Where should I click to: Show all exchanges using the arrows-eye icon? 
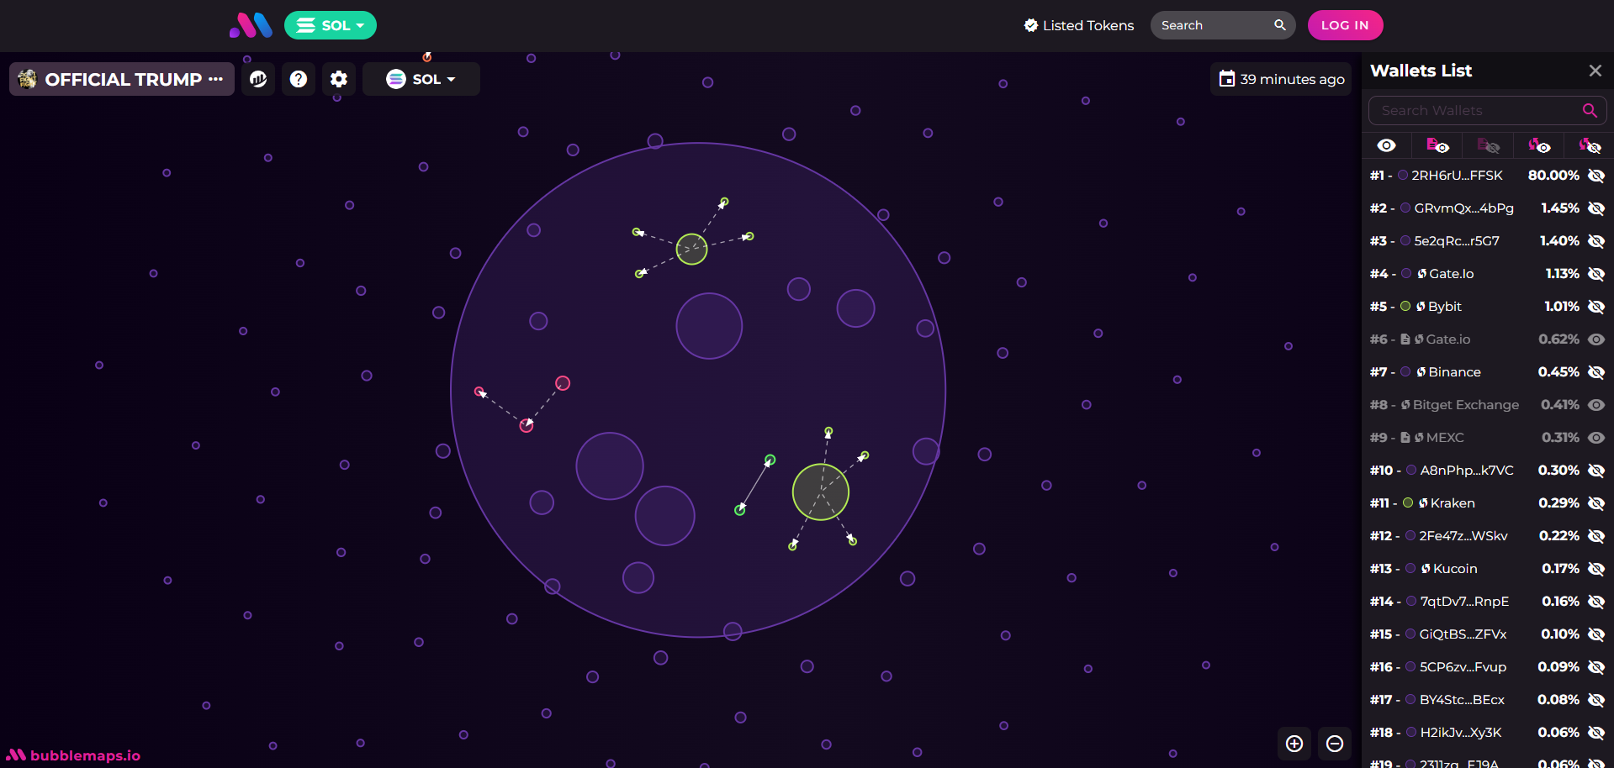pyautogui.click(x=1539, y=145)
